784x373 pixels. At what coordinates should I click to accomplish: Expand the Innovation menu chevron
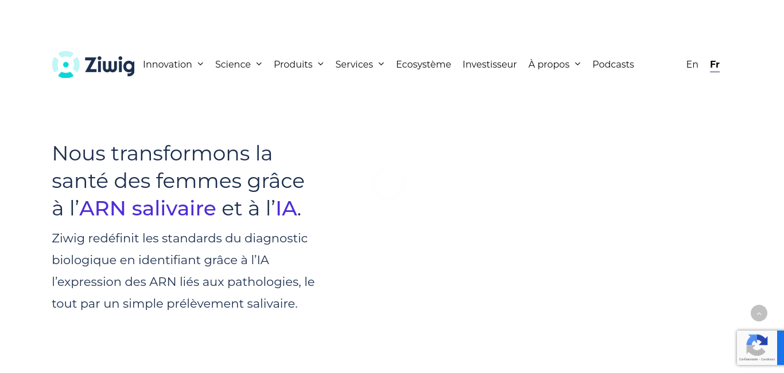[x=200, y=64]
